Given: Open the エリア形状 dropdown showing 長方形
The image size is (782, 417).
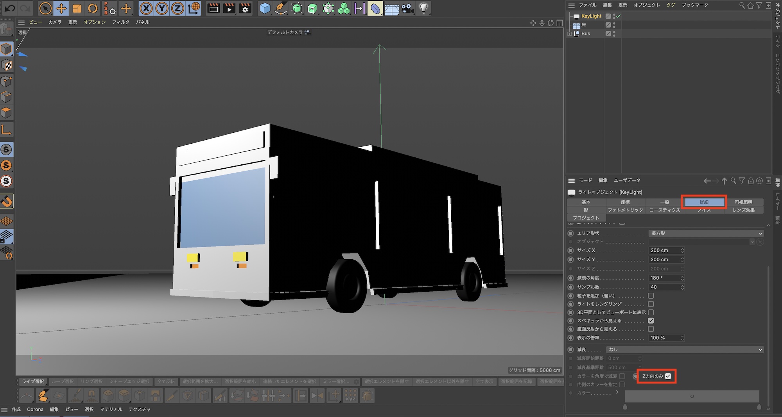Looking at the screenshot, I should (706, 233).
